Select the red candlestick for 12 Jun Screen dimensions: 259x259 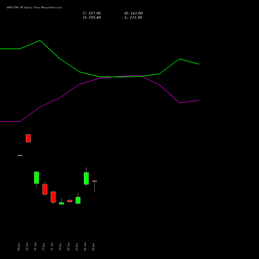coord(28,138)
